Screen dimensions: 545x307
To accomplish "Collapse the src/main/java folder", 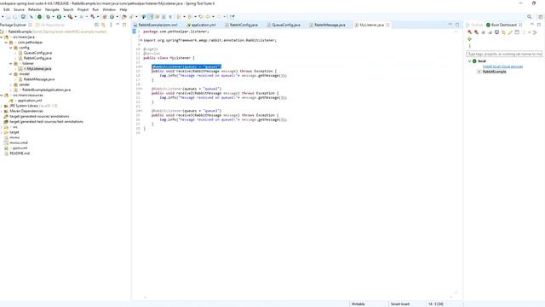I will point(2,37).
